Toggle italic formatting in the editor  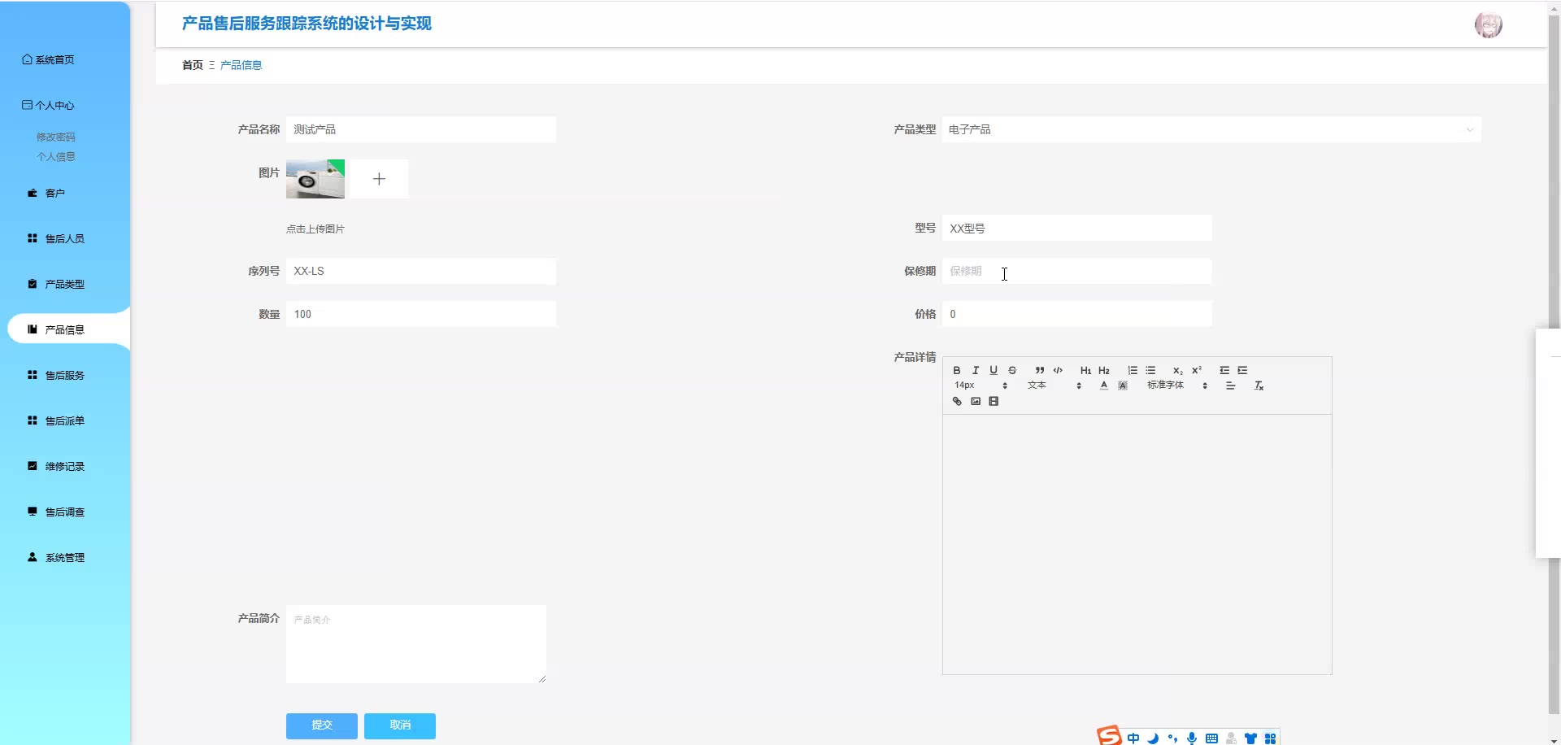click(x=976, y=370)
